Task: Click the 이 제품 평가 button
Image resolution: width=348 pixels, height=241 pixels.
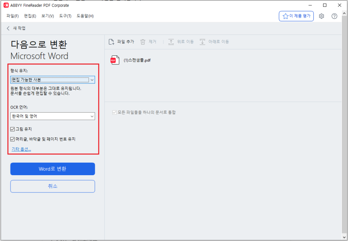Action: click(x=296, y=16)
